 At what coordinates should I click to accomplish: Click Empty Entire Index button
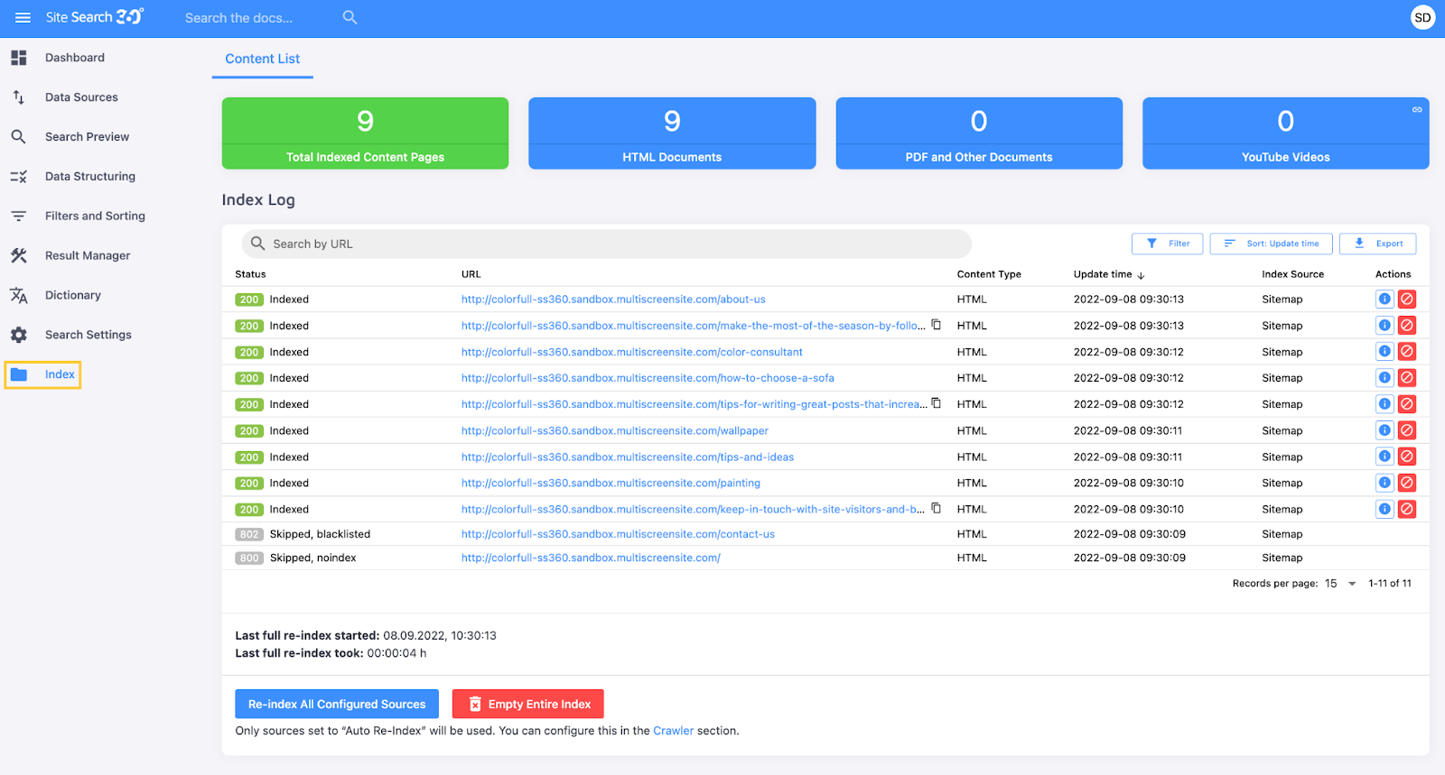[528, 704]
